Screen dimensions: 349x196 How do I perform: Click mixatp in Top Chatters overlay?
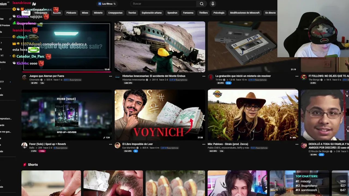pyautogui.click(x=306, y=181)
